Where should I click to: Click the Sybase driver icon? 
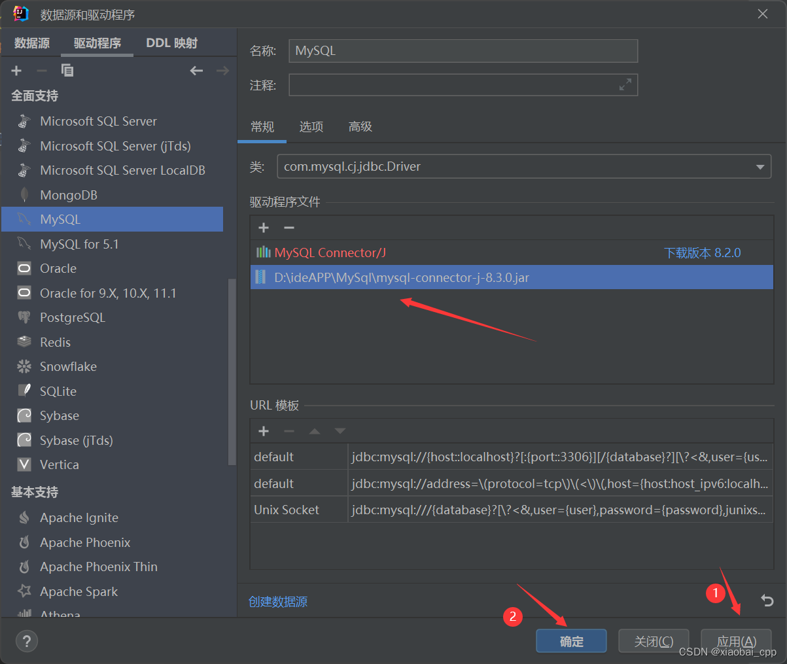point(24,415)
